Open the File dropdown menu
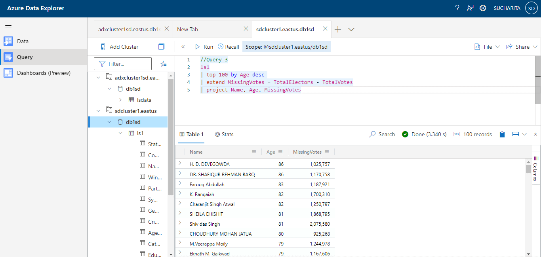This screenshot has height=257, width=541. click(487, 47)
